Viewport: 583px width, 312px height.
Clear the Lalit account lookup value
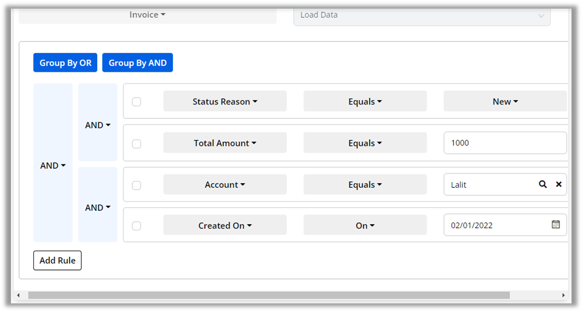pos(558,184)
